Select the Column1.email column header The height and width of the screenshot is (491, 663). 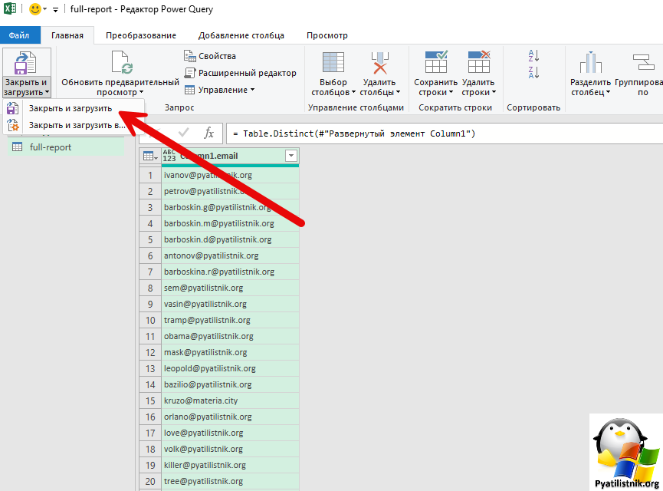tap(230, 157)
